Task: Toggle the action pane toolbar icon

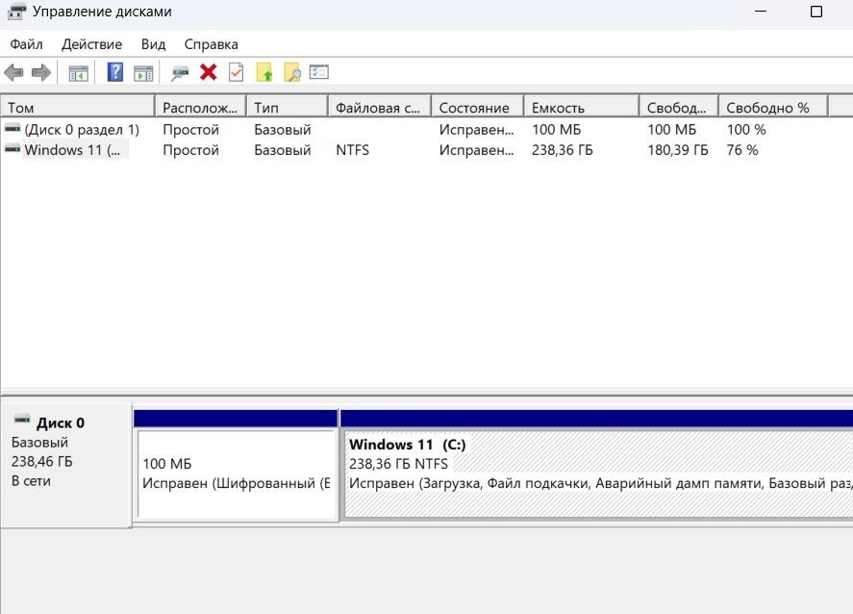Action: point(143,72)
